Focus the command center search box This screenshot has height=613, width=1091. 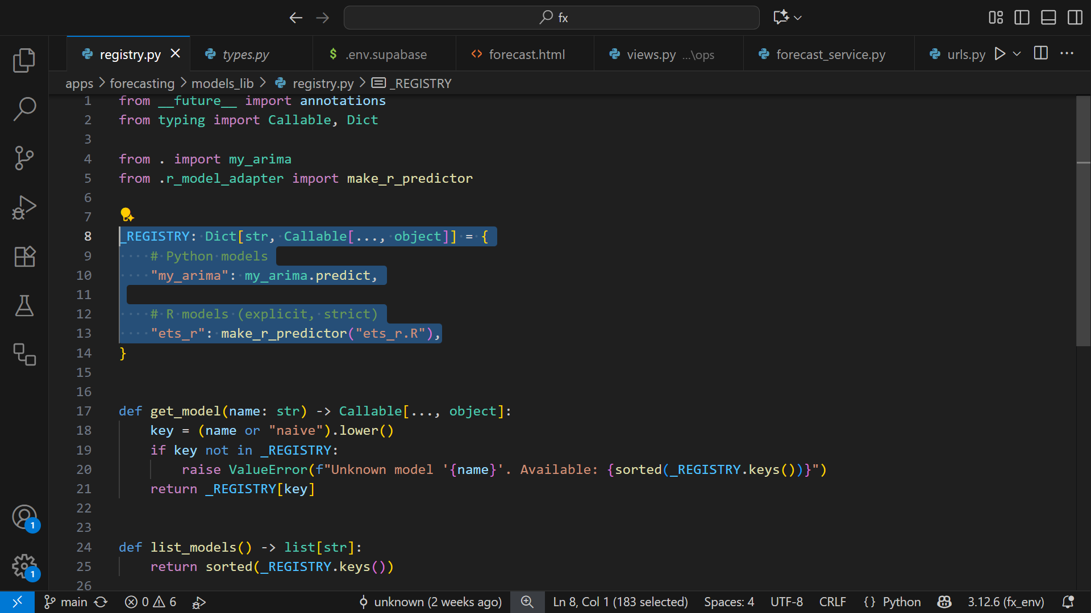(551, 18)
